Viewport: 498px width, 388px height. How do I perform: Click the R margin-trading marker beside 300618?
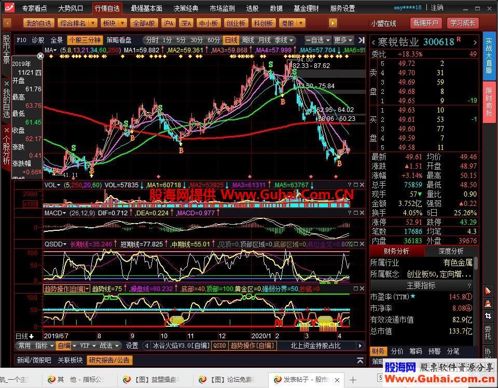coord(458,40)
